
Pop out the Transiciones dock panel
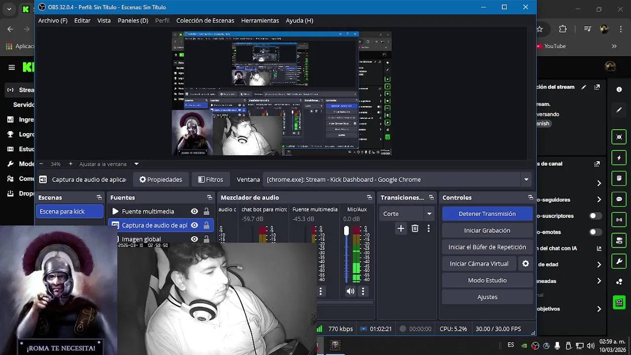point(431,197)
